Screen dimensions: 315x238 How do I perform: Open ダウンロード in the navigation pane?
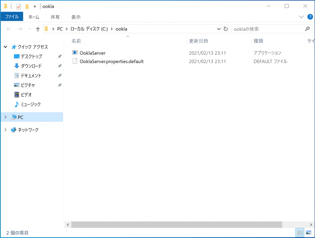[x=31, y=66]
